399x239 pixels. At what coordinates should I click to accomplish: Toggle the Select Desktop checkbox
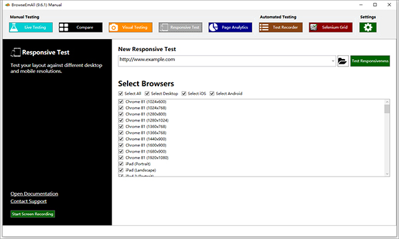point(148,94)
